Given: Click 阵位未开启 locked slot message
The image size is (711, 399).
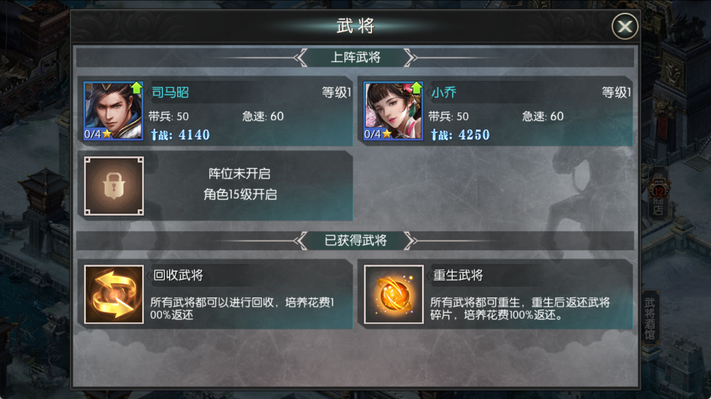Looking at the screenshot, I should 239,174.
